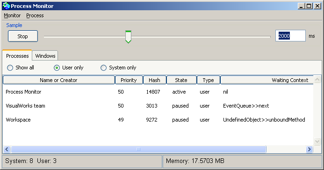Click the horizontal scrollbar left arrow

click(7, 149)
